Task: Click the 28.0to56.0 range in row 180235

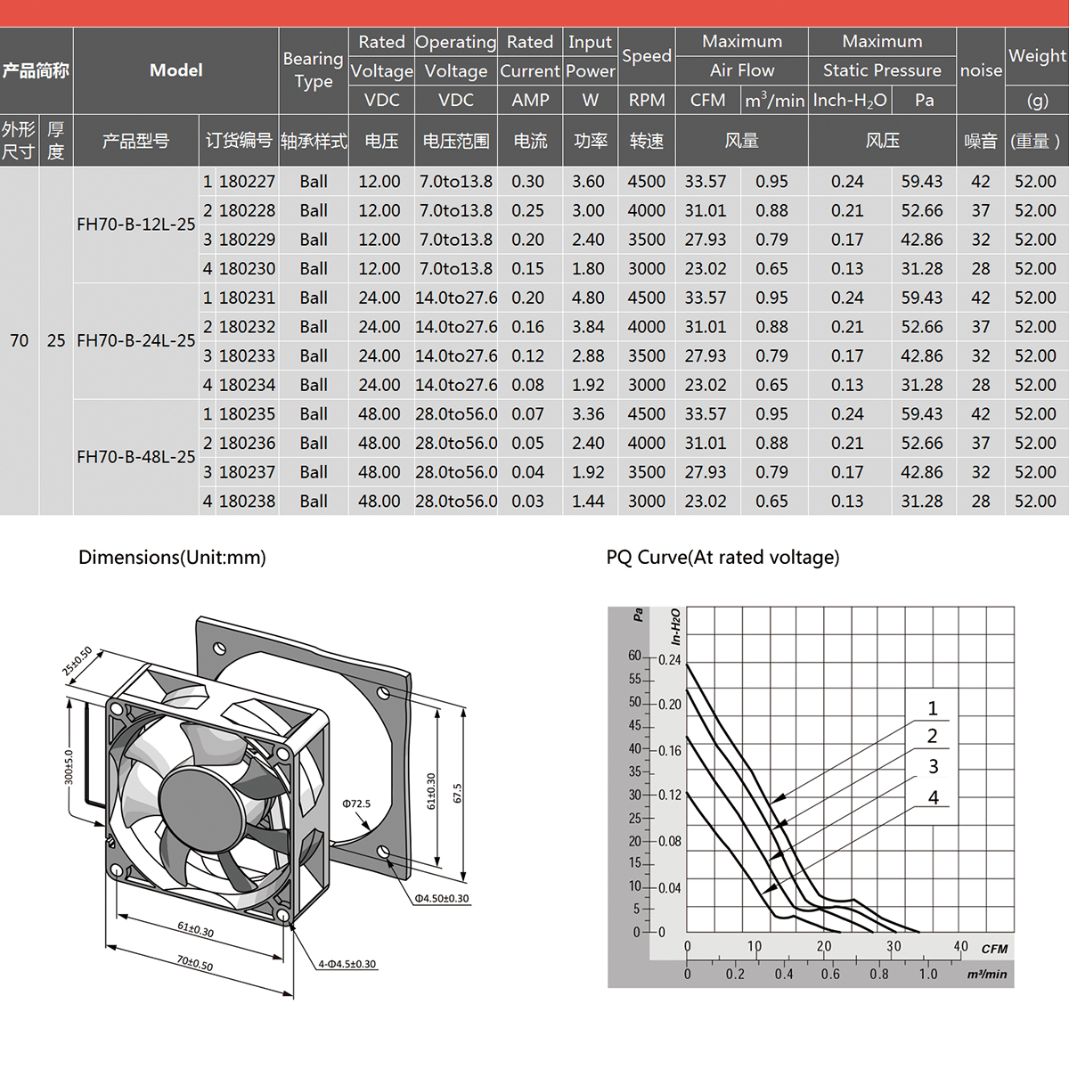Action: point(456,414)
